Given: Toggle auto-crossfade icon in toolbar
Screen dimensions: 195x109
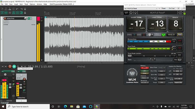Looking at the screenshot, I should pyautogui.click(x=2, y=13).
